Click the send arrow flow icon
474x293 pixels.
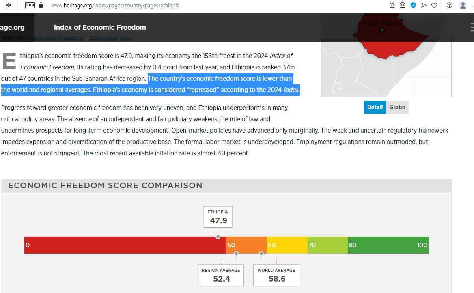tap(424, 5)
